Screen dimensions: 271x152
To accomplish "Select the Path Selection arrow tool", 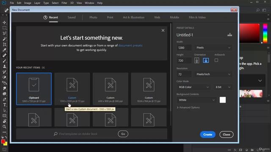I will click(4, 110).
